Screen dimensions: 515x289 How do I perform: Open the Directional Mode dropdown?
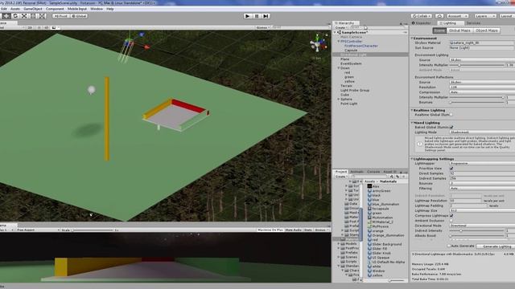[x=482, y=226]
